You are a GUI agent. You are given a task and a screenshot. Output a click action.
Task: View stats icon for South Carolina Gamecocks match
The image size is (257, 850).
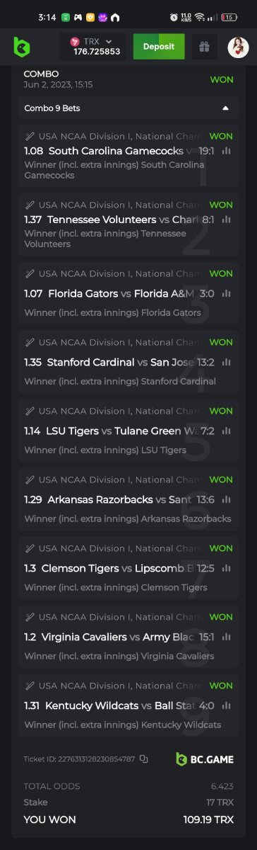tap(227, 151)
